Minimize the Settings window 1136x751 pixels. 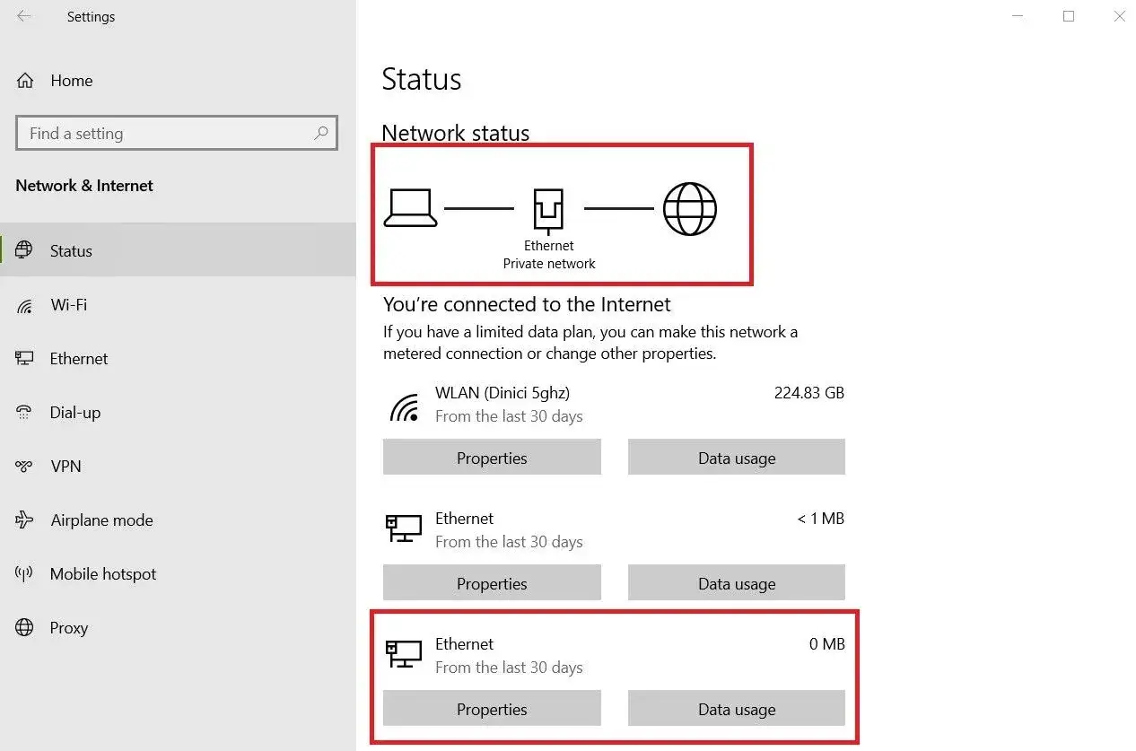coord(1018,16)
